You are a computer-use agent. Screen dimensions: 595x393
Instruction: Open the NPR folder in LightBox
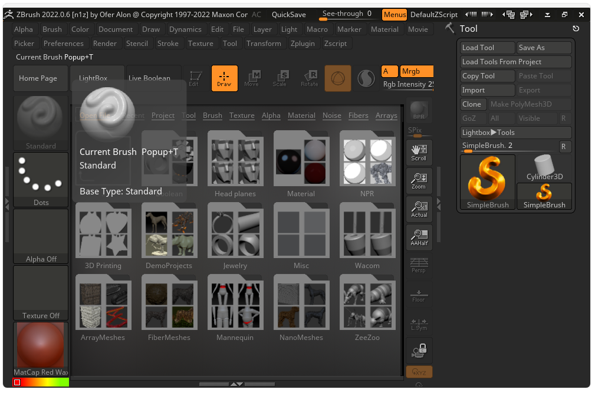(x=367, y=164)
